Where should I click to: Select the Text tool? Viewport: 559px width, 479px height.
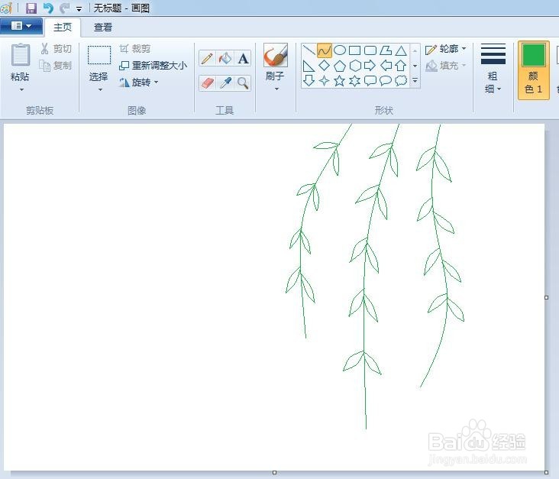tap(243, 59)
